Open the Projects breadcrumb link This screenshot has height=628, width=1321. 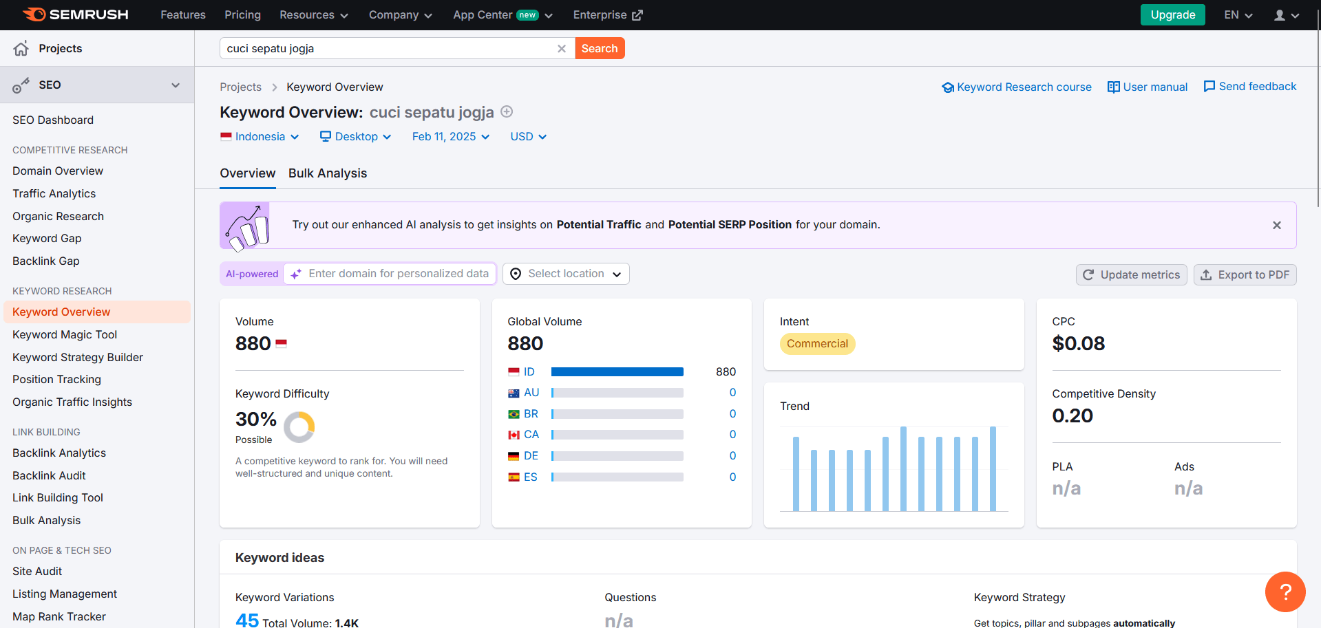(241, 87)
